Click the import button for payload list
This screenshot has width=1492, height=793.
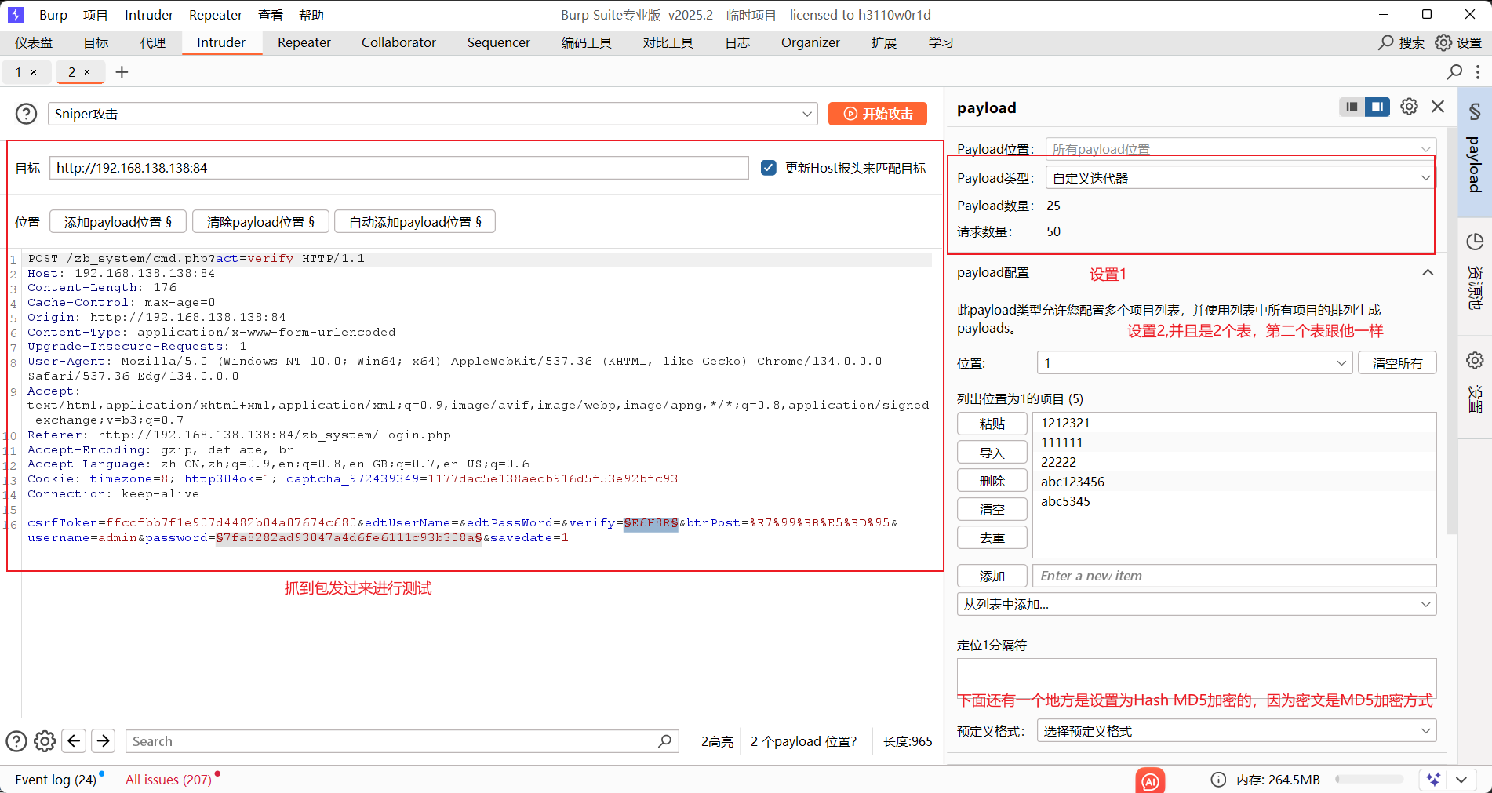[992, 453]
